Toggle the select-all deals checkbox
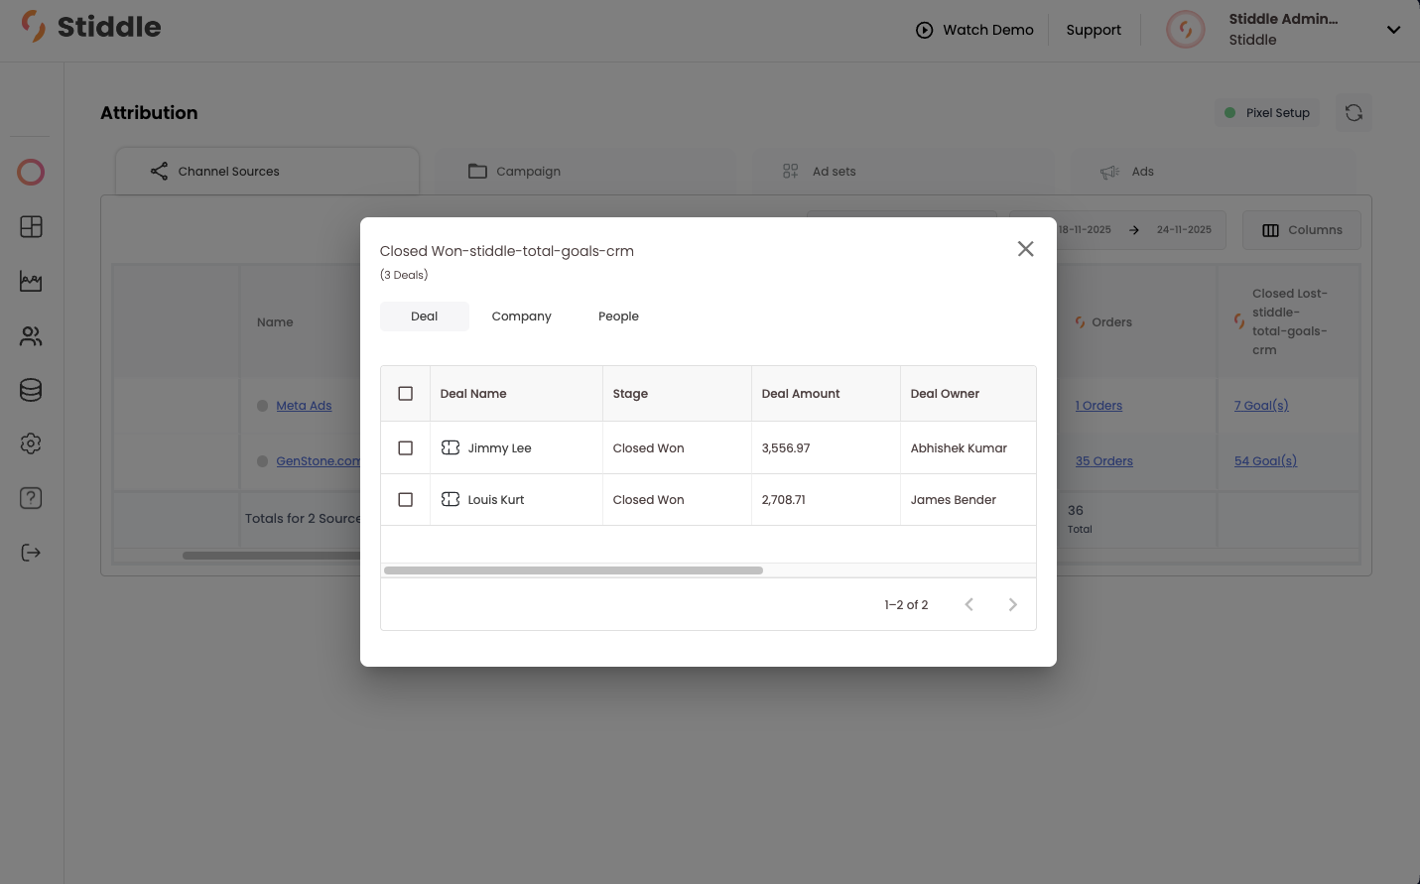Viewport: 1420px width, 884px height. (x=405, y=394)
